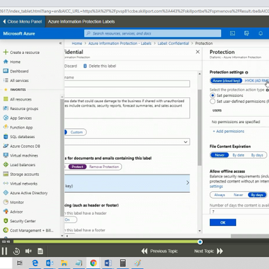
Task: Choose Azure (cloud key) protection
Action: coord(226,81)
